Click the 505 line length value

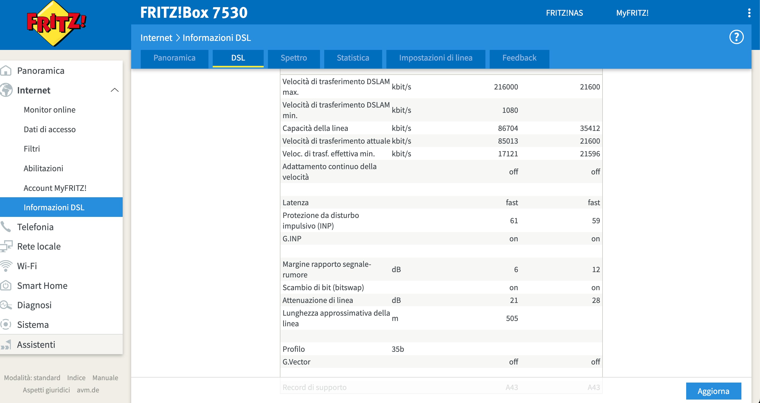coord(512,318)
